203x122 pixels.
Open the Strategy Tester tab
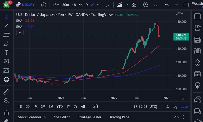[x=89, y=117]
